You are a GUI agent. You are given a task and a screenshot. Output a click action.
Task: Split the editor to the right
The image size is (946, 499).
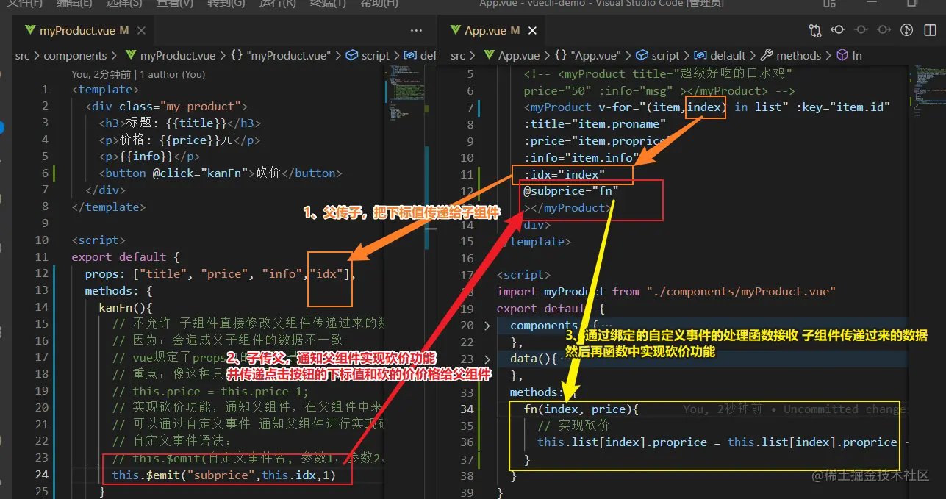click(x=929, y=31)
